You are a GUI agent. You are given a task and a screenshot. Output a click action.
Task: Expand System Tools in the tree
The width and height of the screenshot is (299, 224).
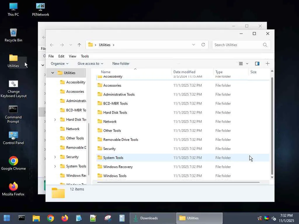(55, 166)
